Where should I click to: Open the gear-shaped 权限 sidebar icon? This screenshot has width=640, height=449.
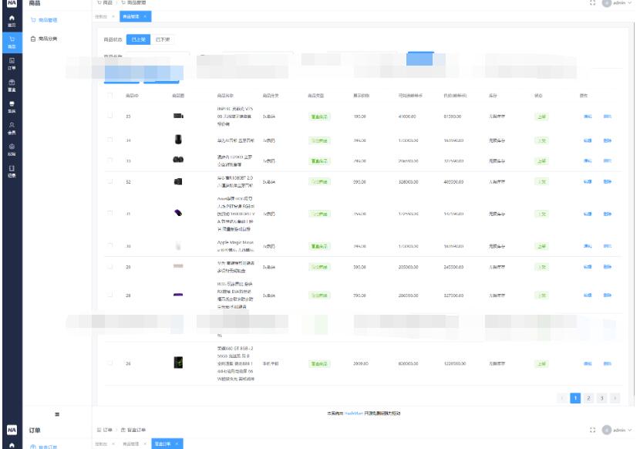click(x=12, y=147)
